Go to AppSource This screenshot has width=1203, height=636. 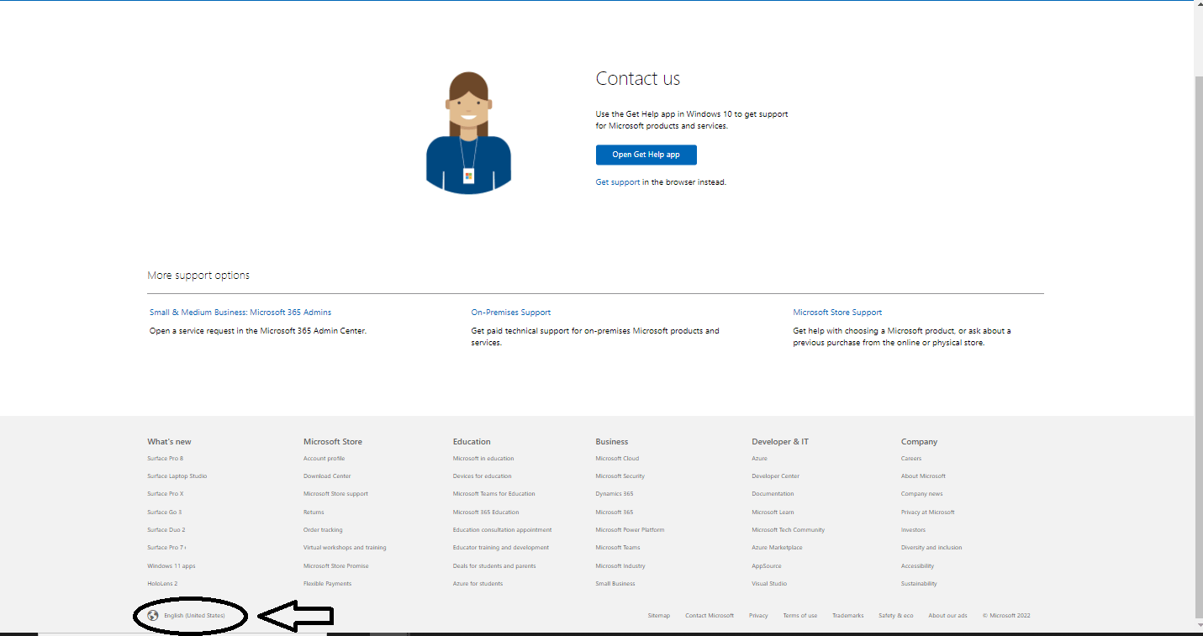766,566
